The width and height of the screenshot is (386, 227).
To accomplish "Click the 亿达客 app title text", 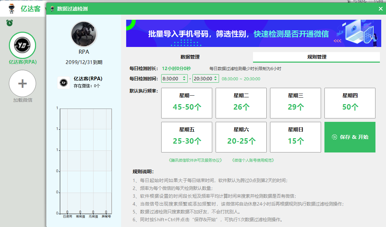I will (x=31, y=9).
